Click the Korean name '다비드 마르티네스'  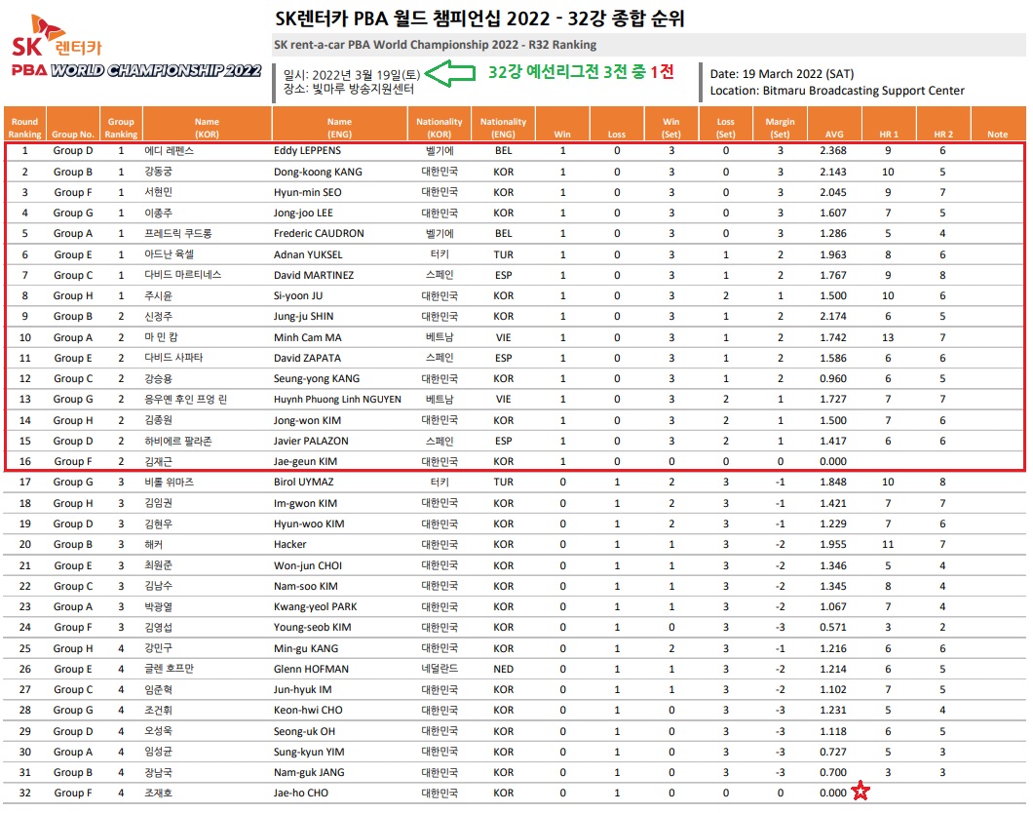tap(182, 275)
